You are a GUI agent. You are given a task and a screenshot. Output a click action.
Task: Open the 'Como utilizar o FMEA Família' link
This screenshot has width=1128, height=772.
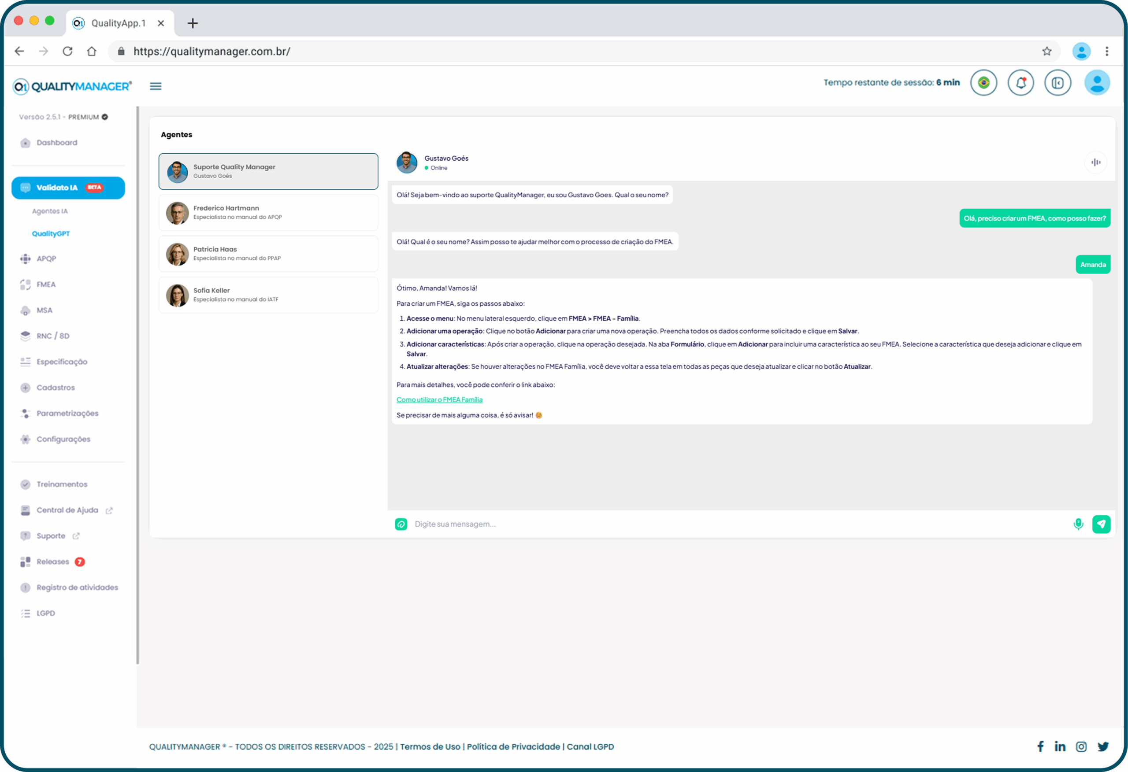[439, 400]
